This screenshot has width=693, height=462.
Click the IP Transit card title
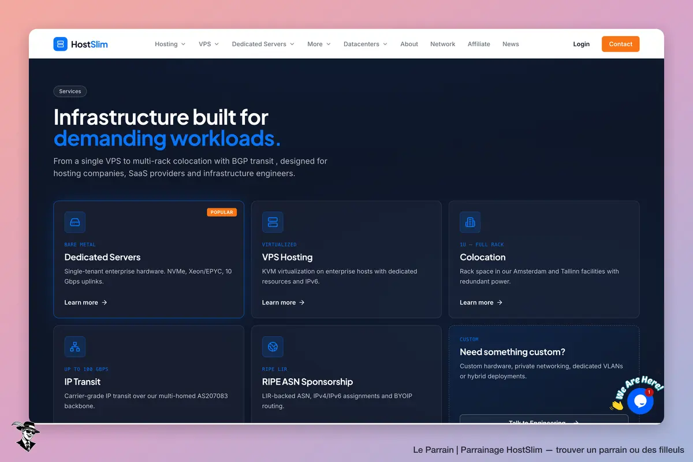coord(83,382)
